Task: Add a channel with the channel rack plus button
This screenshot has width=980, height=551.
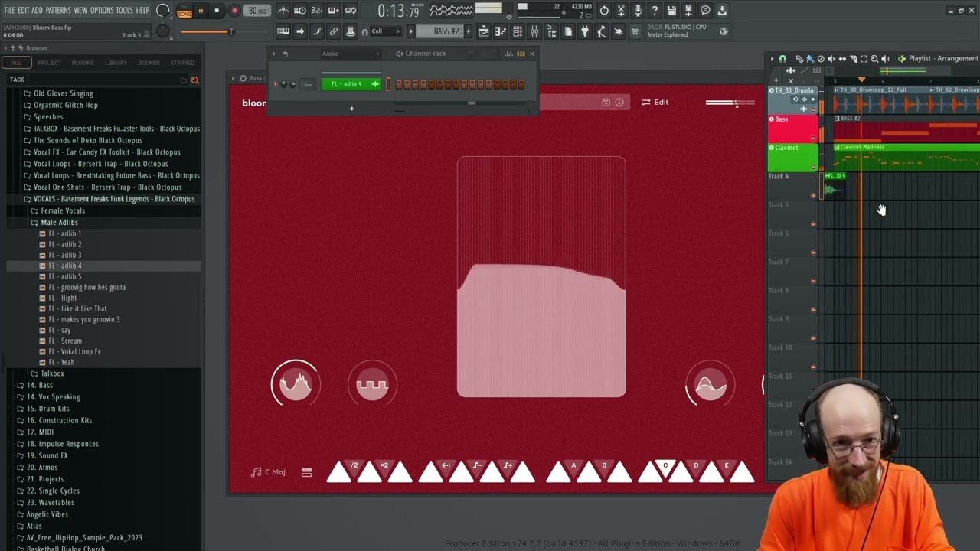Action: point(351,109)
